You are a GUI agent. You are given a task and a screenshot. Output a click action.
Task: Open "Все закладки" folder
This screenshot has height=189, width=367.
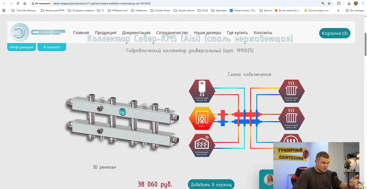pos(355,10)
